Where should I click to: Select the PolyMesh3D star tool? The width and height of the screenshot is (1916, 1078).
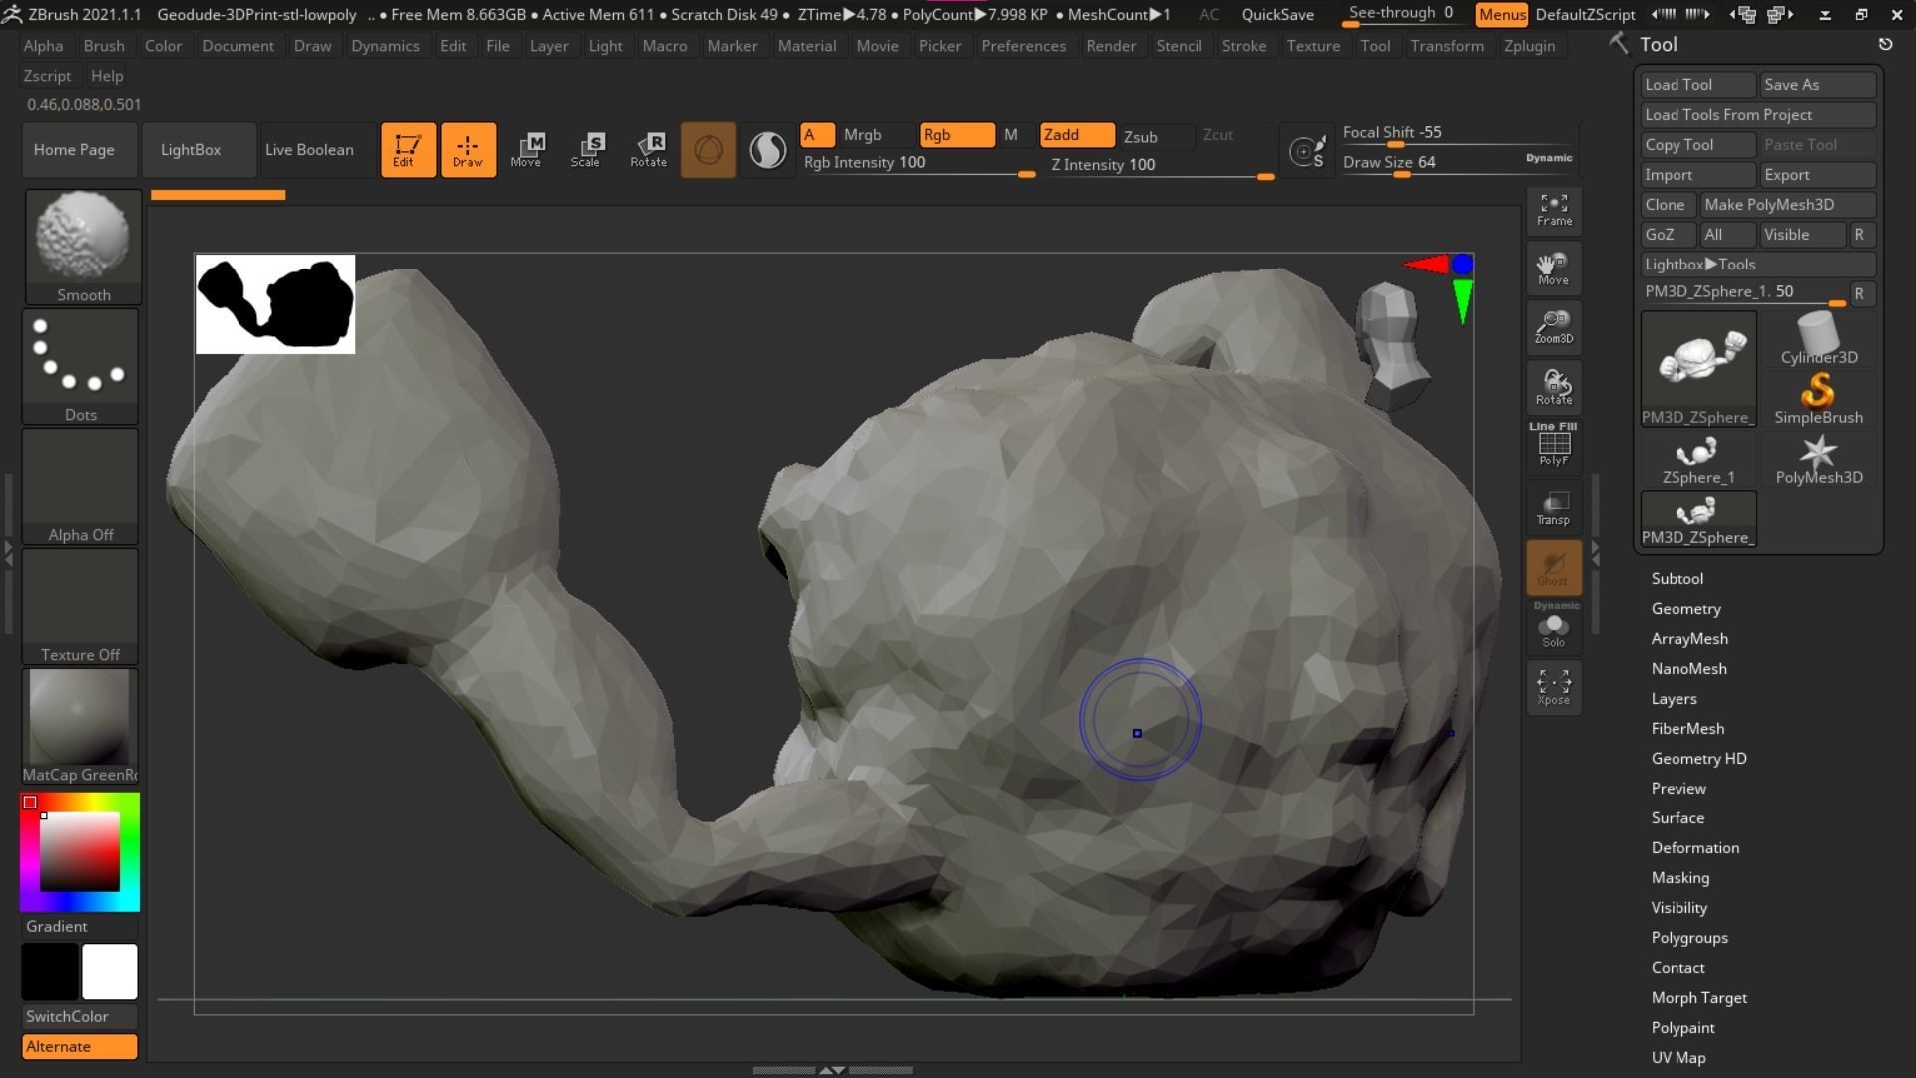point(1818,459)
